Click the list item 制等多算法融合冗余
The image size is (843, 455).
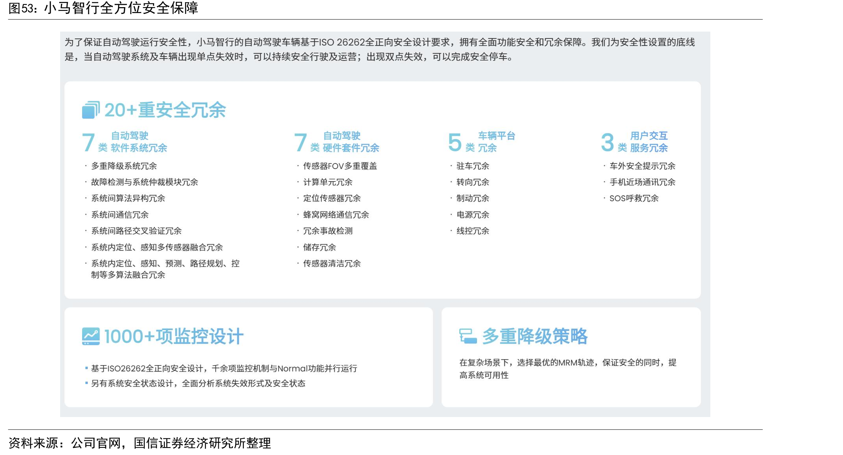[128, 275]
